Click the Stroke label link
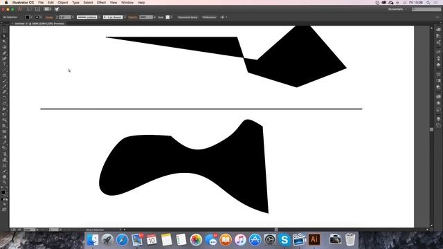The height and width of the screenshot is (249, 443). coord(49,17)
